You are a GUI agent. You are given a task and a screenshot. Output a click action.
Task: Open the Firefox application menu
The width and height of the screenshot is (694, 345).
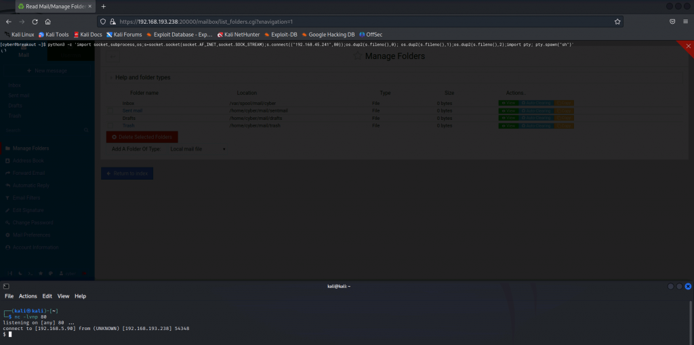(685, 21)
